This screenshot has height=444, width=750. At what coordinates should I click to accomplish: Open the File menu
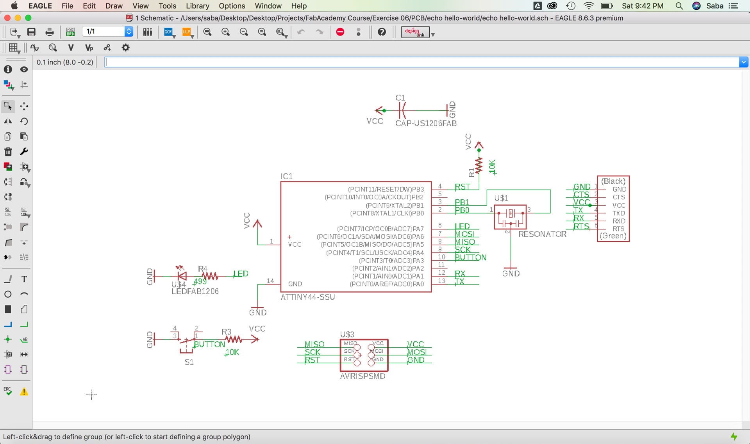pos(67,6)
